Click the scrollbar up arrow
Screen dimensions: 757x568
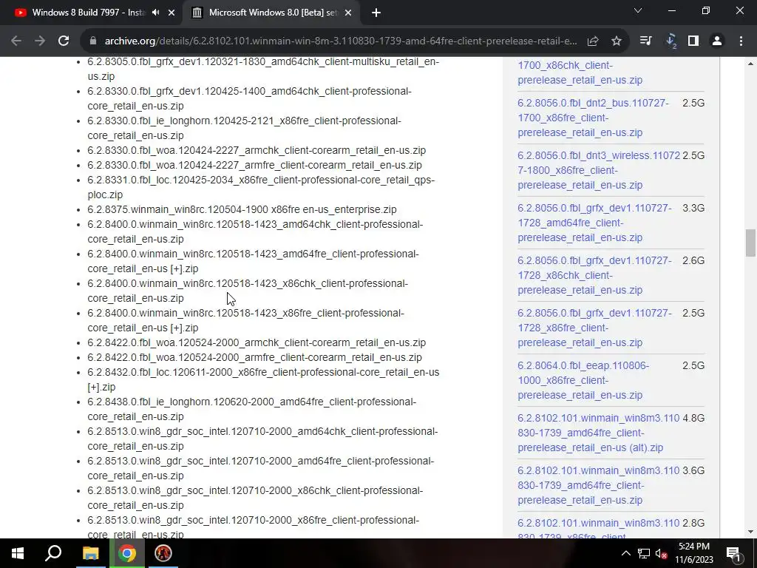pos(750,64)
